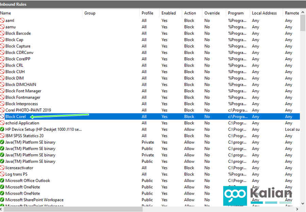Click the vertical scrollbar thumb

pyautogui.click(x=303, y=23)
